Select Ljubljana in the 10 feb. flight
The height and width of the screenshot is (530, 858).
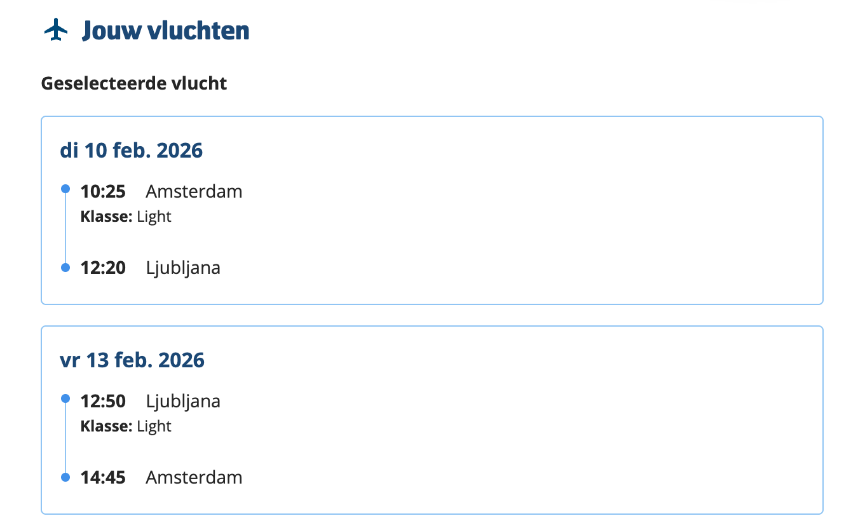pyautogui.click(x=183, y=268)
